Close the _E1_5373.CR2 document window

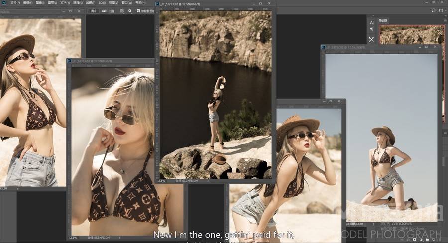(435, 47)
